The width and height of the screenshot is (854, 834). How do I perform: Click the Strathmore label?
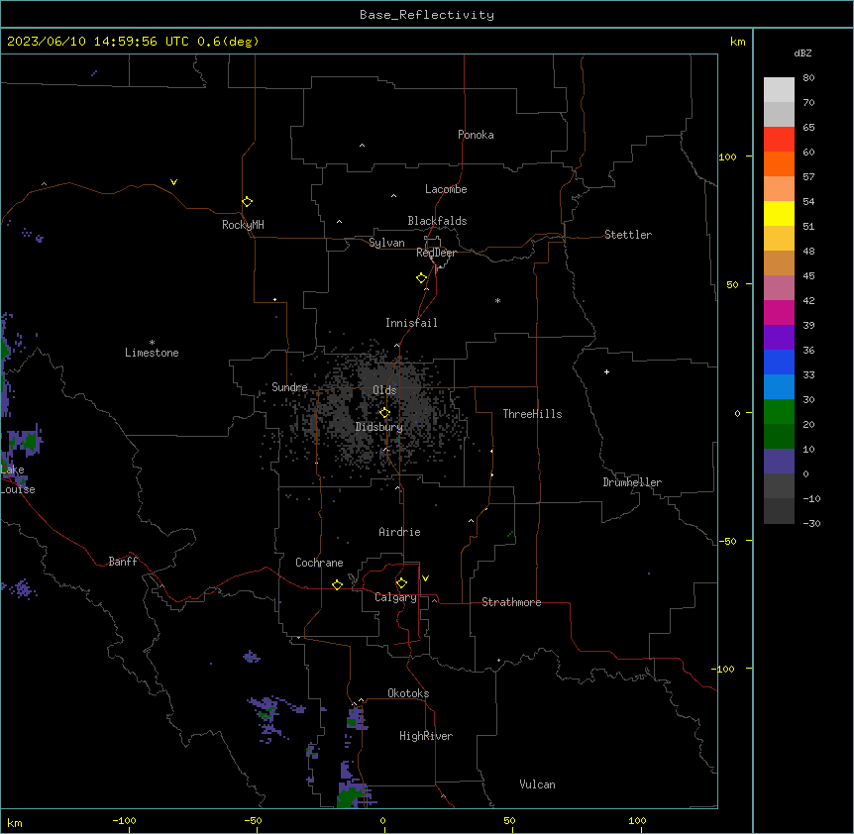(x=511, y=602)
